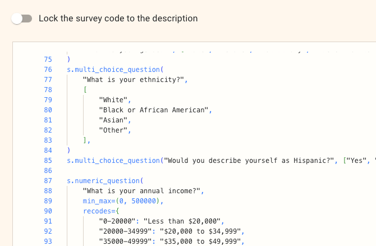The height and width of the screenshot is (246, 376).
Task: Toggle the lock survey code switch
Action: [22, 19]
